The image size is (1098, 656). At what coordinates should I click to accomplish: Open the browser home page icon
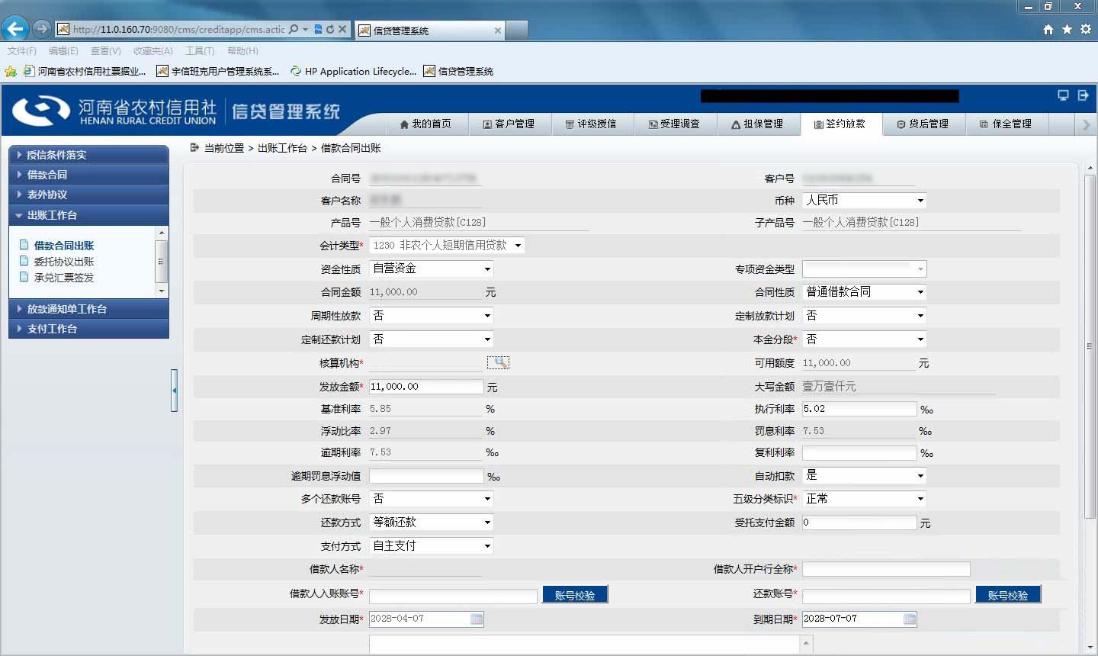[x=1048, y=29]
